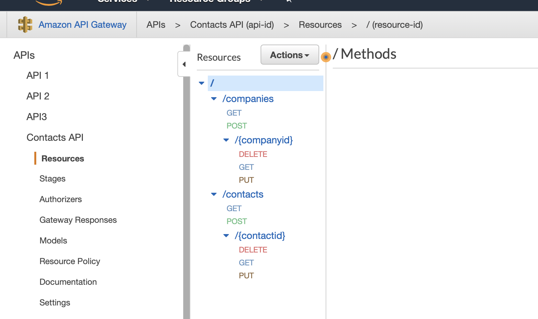Open the PUT method under /{contactid}

click(246, 276)
